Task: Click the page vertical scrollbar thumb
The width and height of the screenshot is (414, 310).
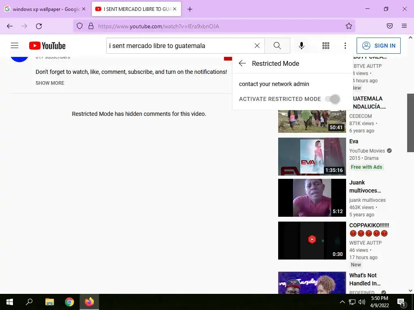Action: (x=410, y=123)
